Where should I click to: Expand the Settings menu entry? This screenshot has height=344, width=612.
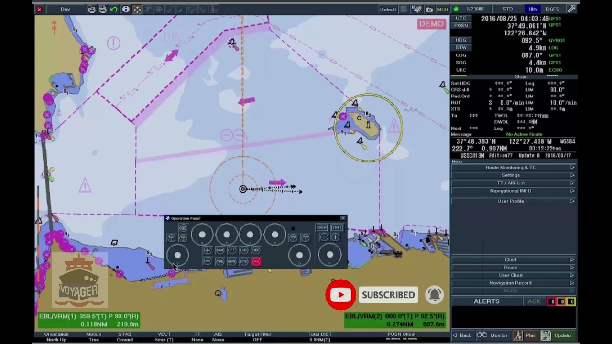513,175
